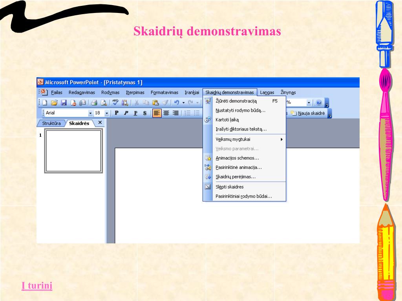Toggle right text alignment
Image resolution: width=402 pixels, height=301 pixels.
[x=175, y=113]
